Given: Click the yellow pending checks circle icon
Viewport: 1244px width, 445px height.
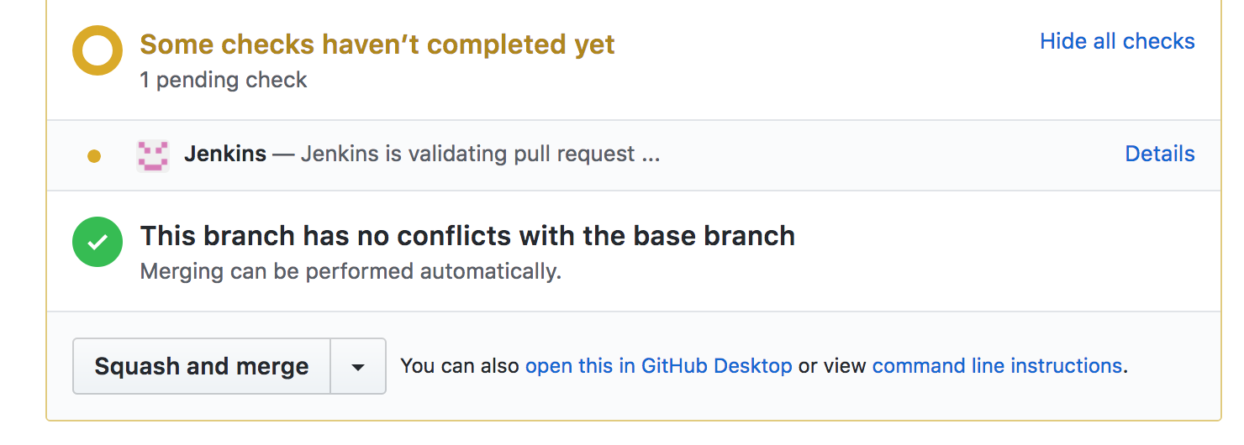Looking at the screenshot, I should click(98, 50).
